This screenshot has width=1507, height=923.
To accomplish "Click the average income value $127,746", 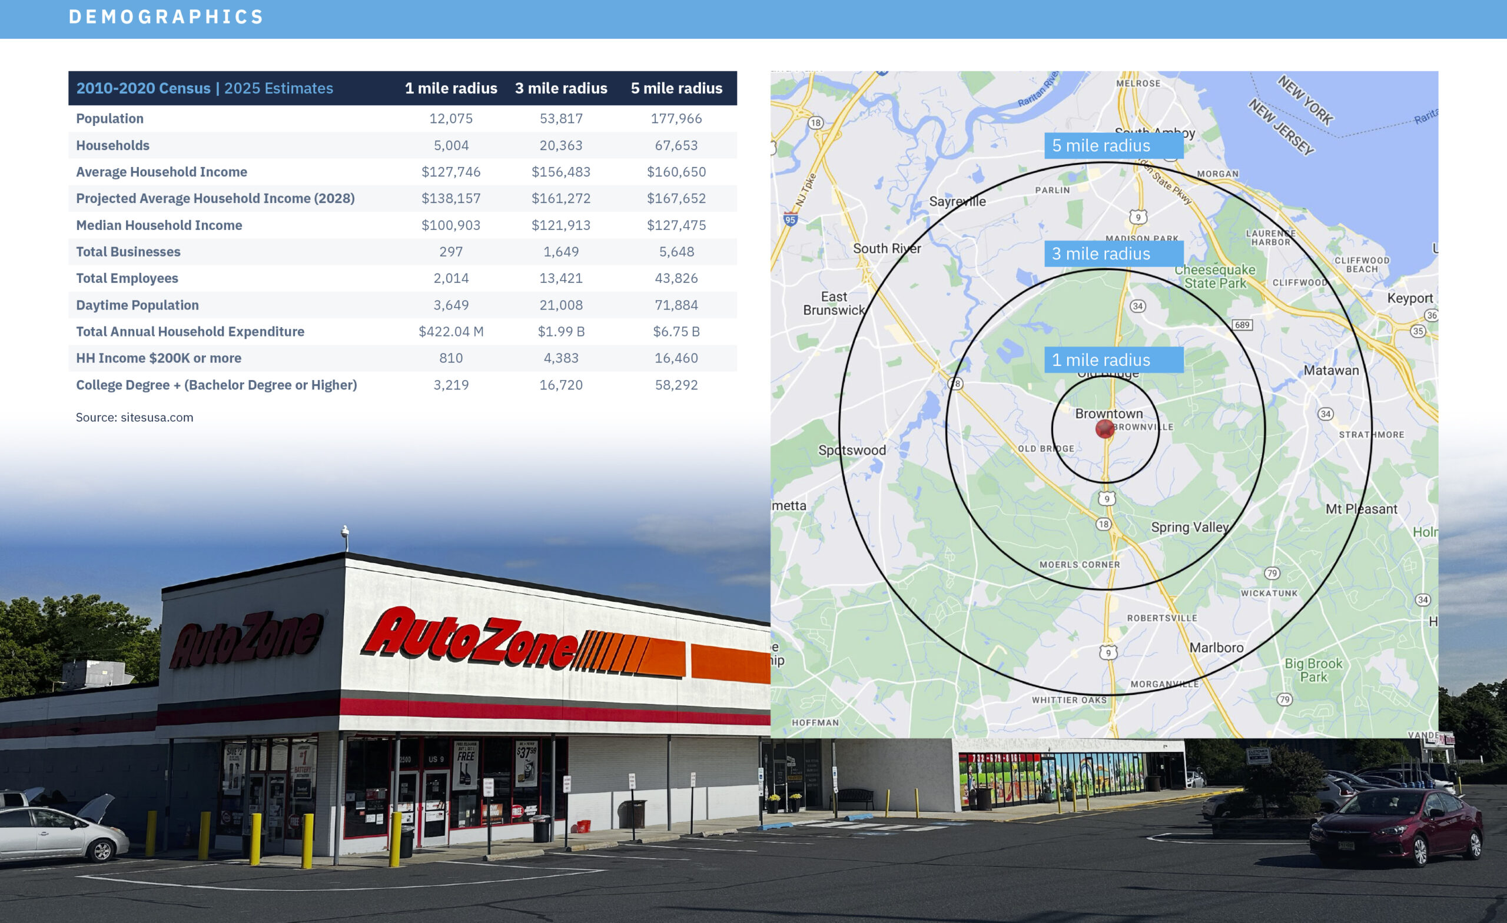I will coord(451,172).
